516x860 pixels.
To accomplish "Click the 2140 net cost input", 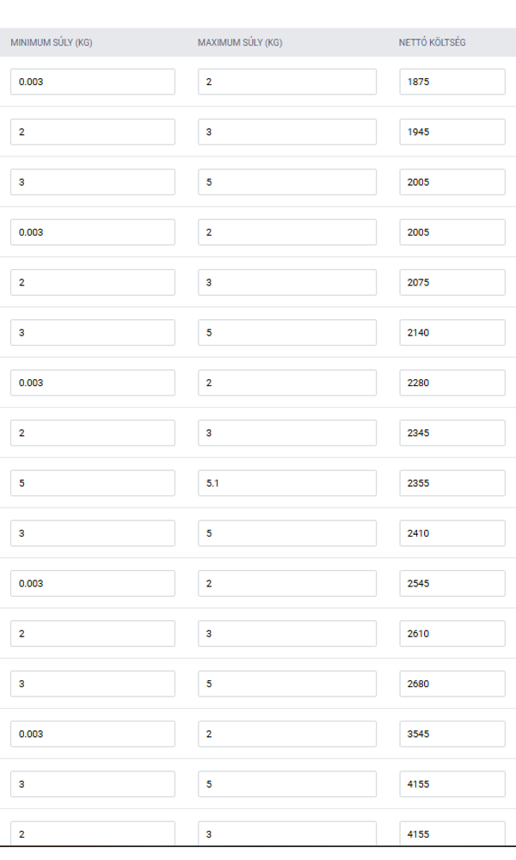I will click(451, 333).
